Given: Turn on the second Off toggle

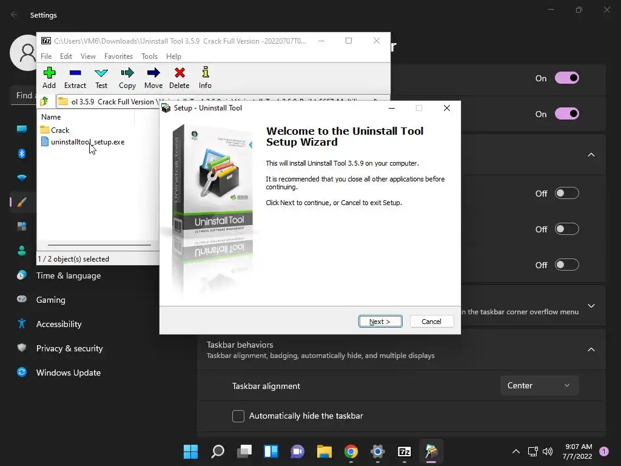Looking at the screenshot, I should click(567, 229).
